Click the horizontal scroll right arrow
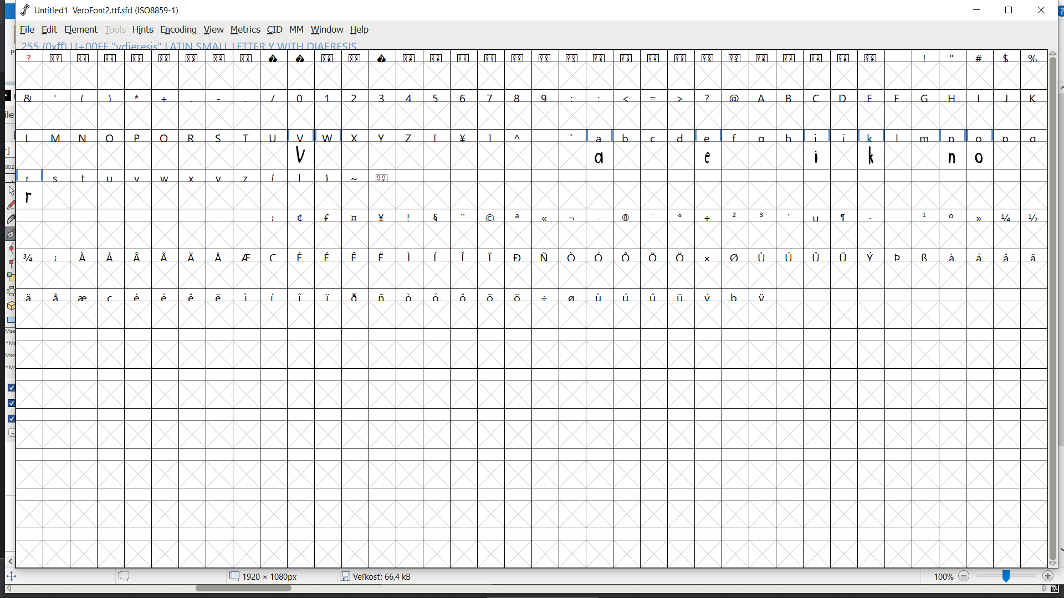Image resolution: width=1064 pixels, height=598 pixels. [x=1045, y=589]
